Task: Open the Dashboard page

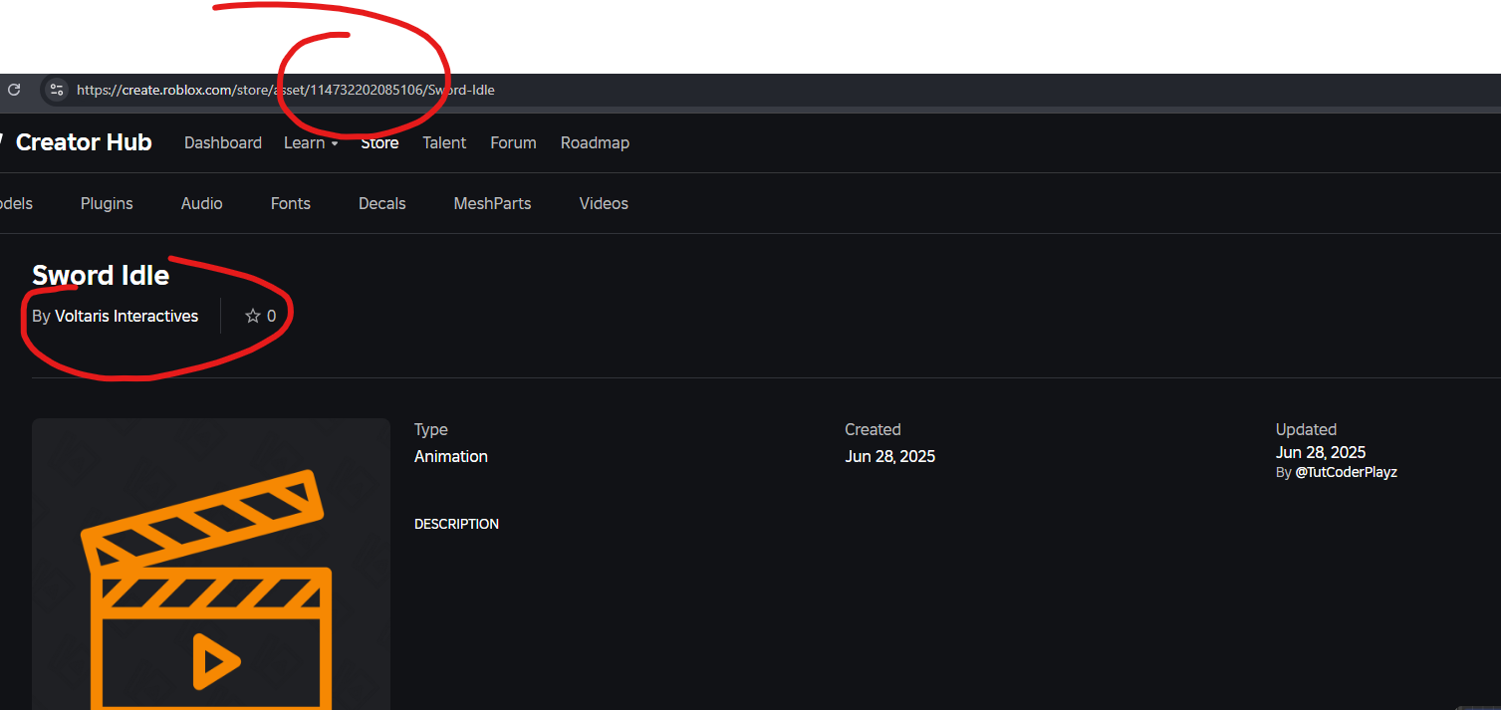Action: (x=223, y=142)
